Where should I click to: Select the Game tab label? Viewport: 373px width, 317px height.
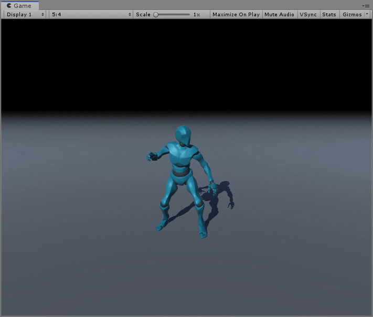click(23, 6)
